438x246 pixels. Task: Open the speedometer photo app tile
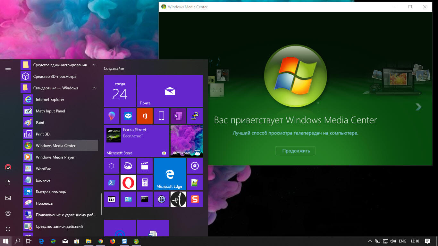(128, 166)
